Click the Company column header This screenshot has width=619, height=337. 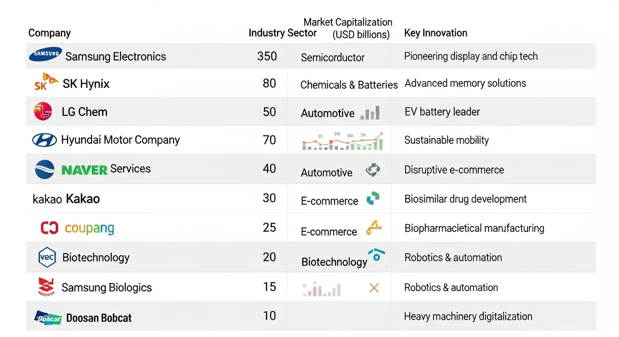pyautogui.click(x=49, y=33)
